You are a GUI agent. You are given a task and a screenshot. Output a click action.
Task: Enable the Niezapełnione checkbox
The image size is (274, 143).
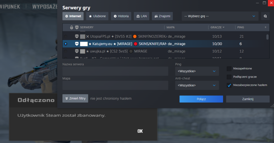(x=229, y=69)
